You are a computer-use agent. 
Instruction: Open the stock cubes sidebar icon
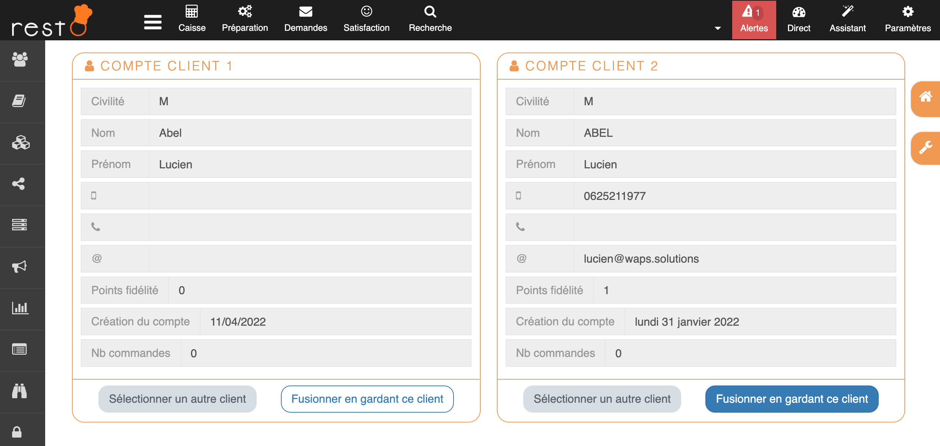20,143
